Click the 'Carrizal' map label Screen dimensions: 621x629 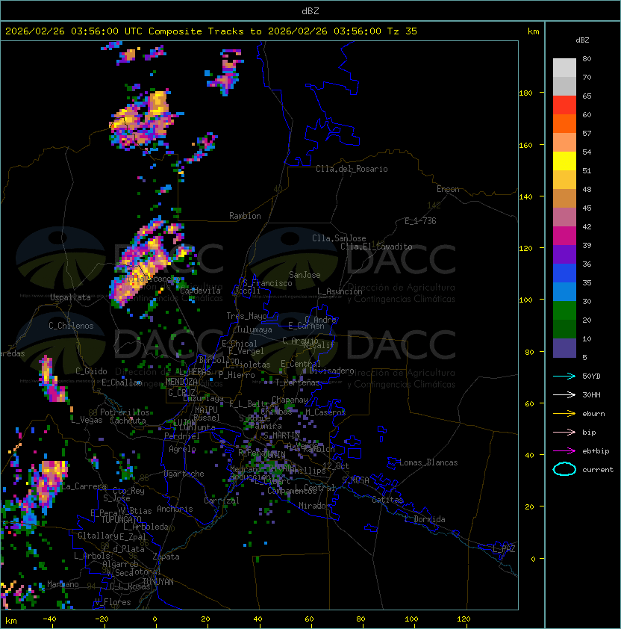(222, 501)
